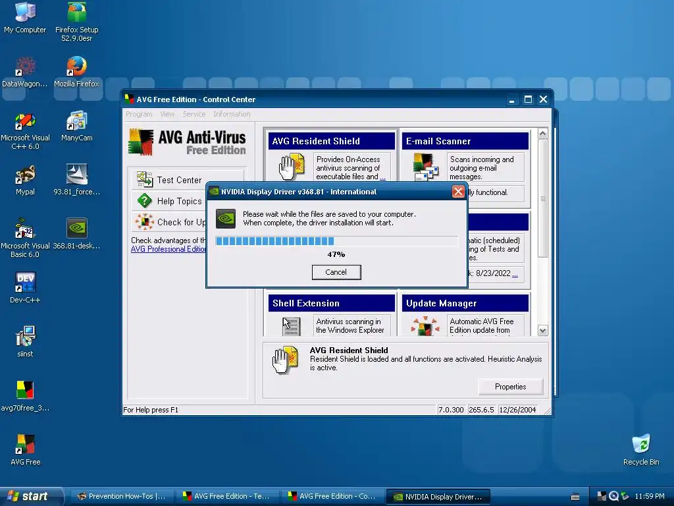Viewport: 674px width, 506px height.
Task: Open Help Topics in AVG sidebar
Action: coord(170,201)
